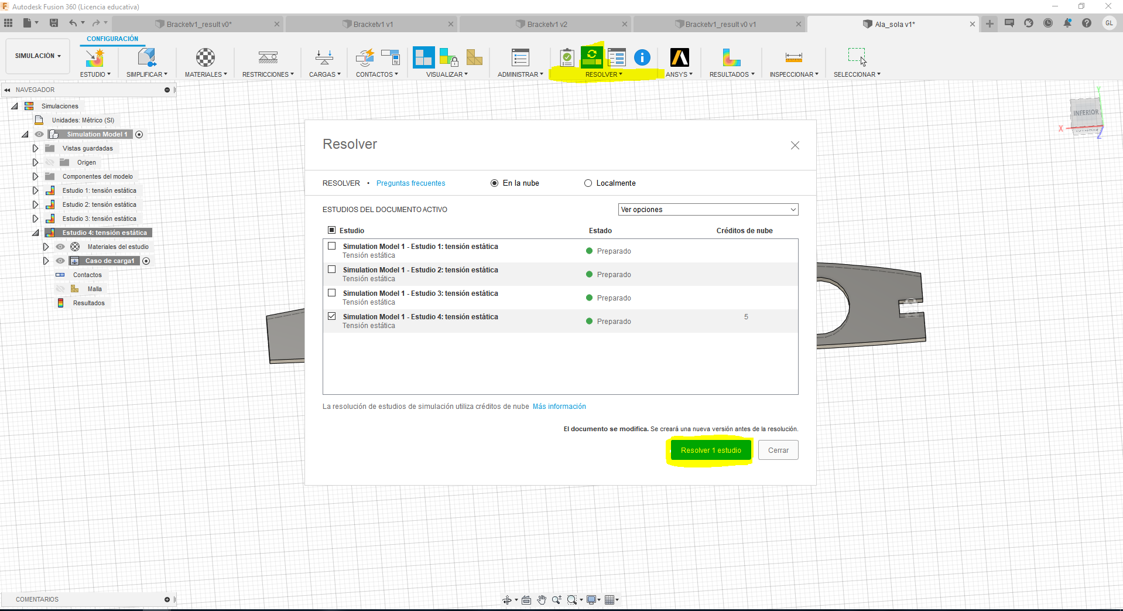Open the CONFIGURACIÓN ribbon tab
This screenshot has height=611, width=1123.
pyautogui.click(x=112, y=39)
